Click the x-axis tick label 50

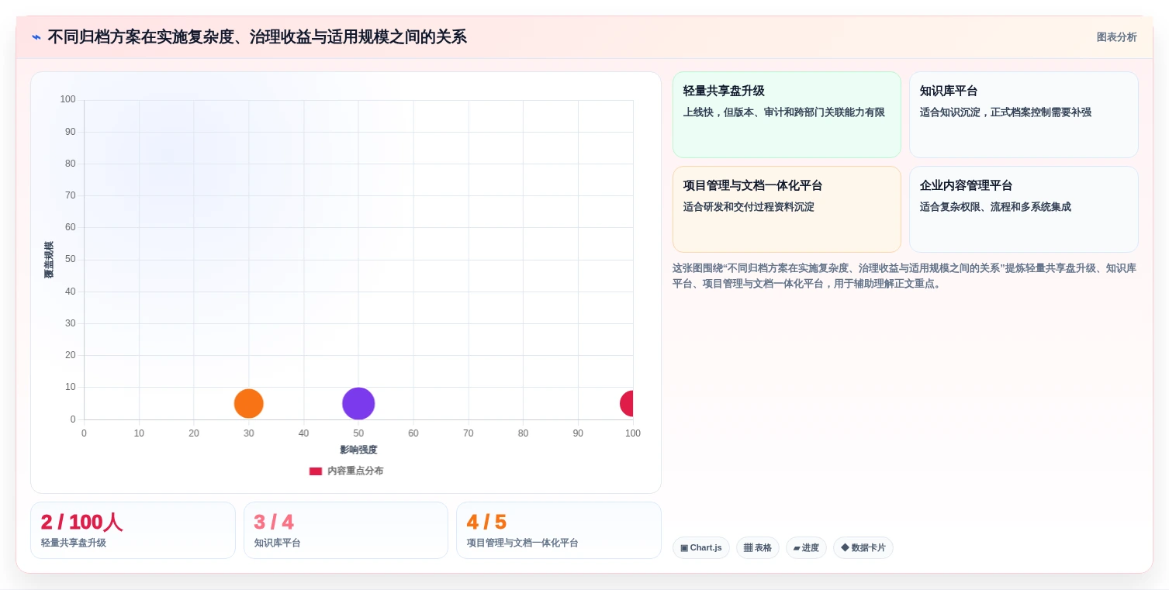coord(358,433)
